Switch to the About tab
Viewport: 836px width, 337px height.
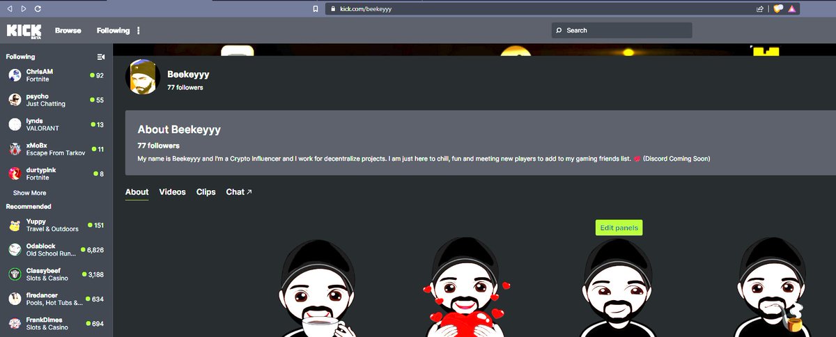[137, 192]
